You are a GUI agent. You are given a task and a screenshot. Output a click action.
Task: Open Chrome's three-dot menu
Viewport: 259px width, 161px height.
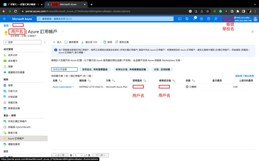tap(255, 11)
